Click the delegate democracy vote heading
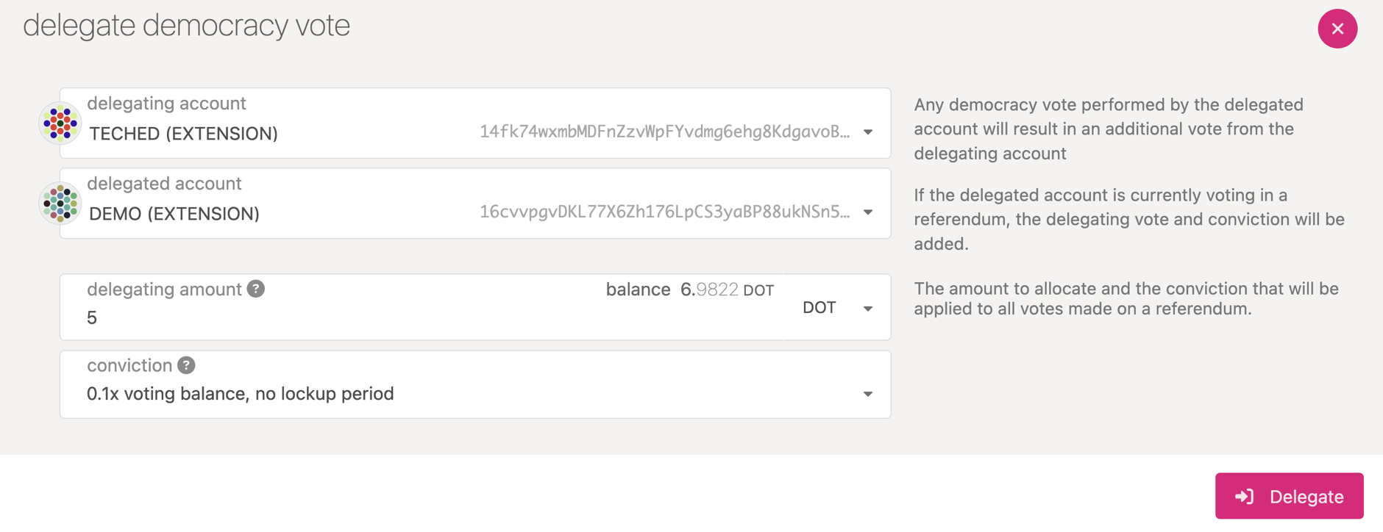1383x532 pixels. pos(187,26)
